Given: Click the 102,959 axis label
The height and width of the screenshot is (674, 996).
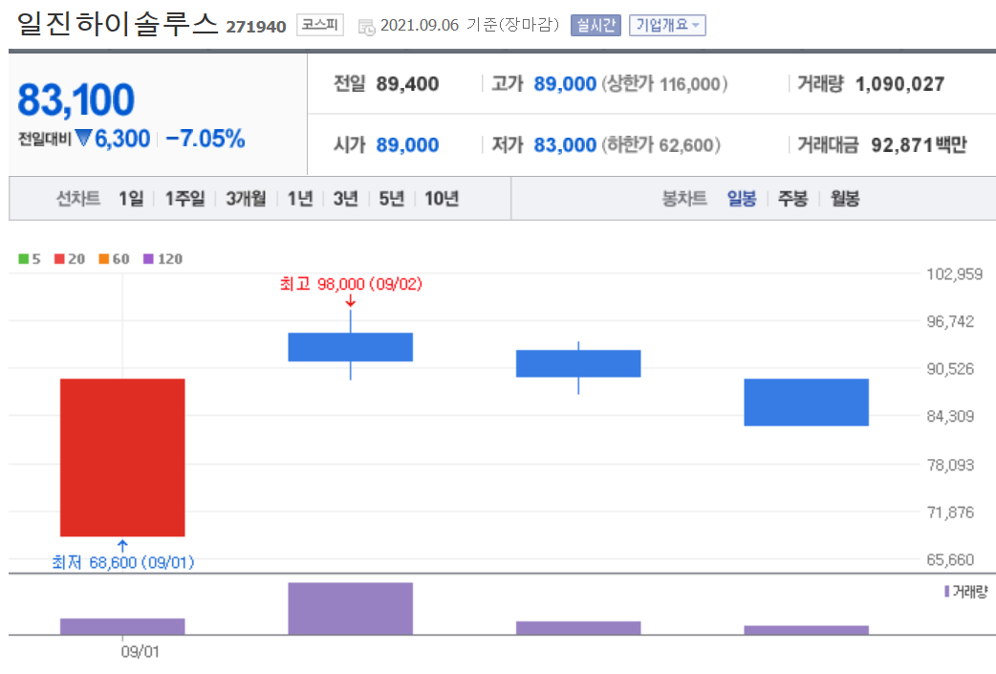Looking at the screenshot, I should (954, 274).
